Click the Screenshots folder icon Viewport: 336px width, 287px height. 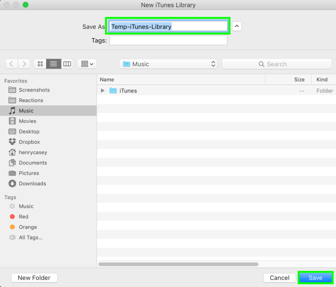(12, 90)
